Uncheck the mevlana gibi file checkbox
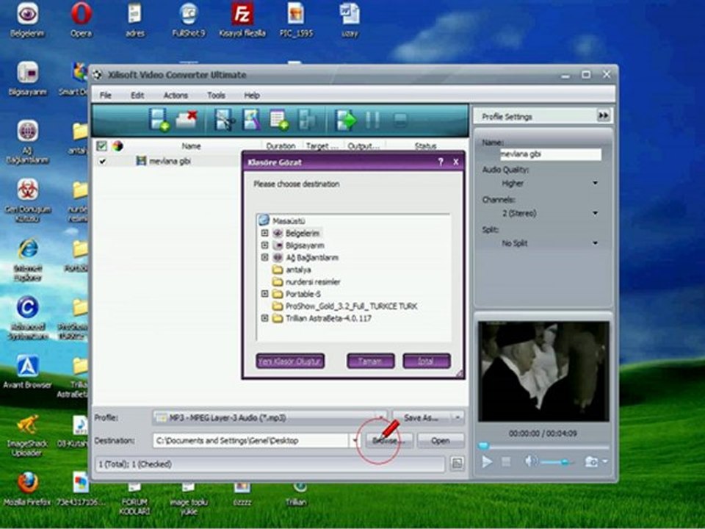 coord(103,161)
